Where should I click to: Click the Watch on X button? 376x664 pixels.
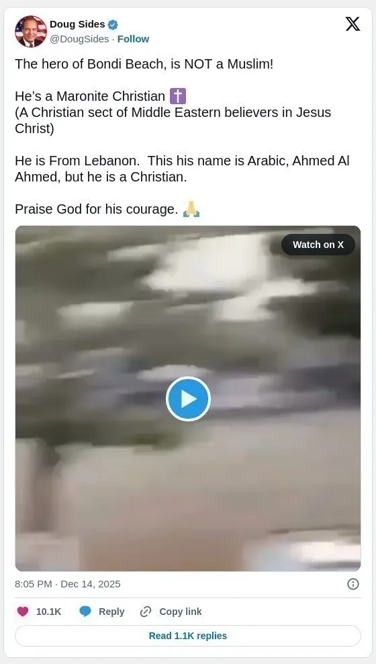(x=318, y=245)
